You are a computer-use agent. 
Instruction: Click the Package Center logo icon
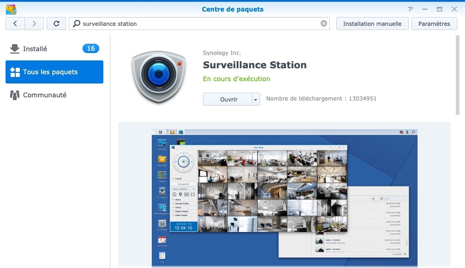click(11, 9)
